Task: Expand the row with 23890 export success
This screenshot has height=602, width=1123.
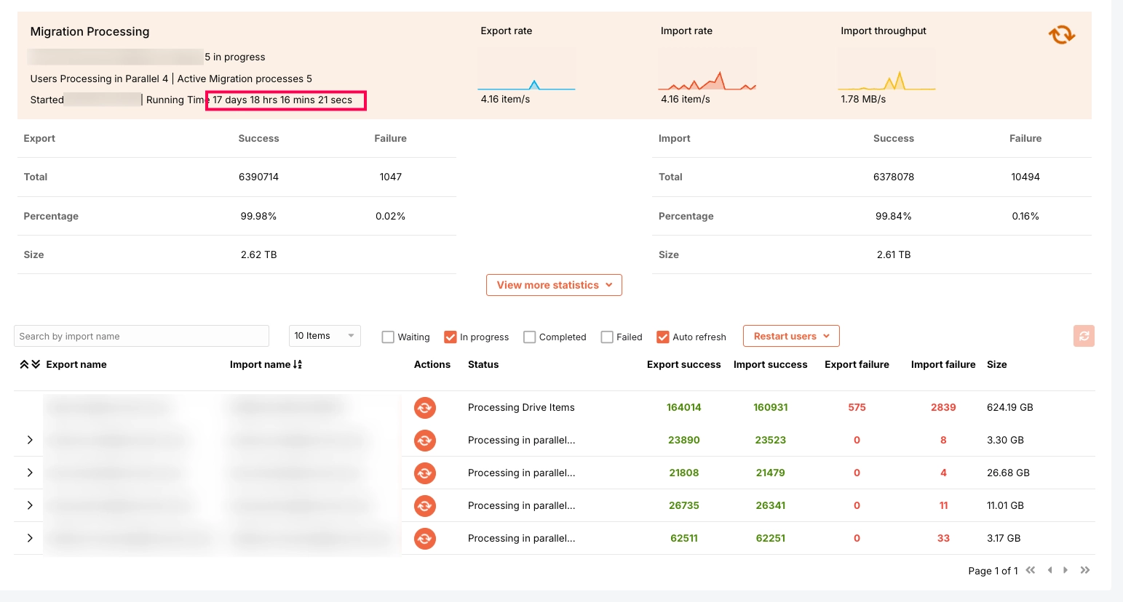Action: [30, 440]
